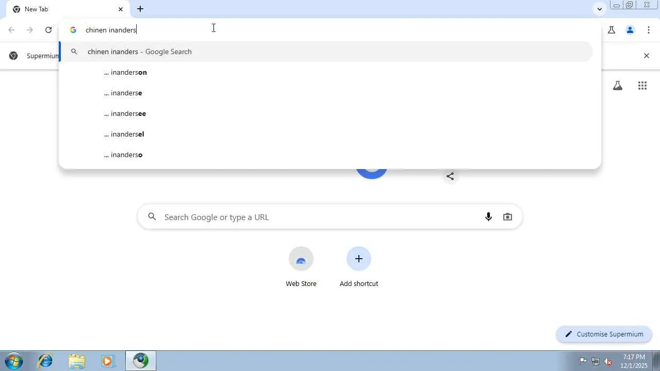Go back to the previous page
Viewport: 660px width, 371px height.
(11, 30)
